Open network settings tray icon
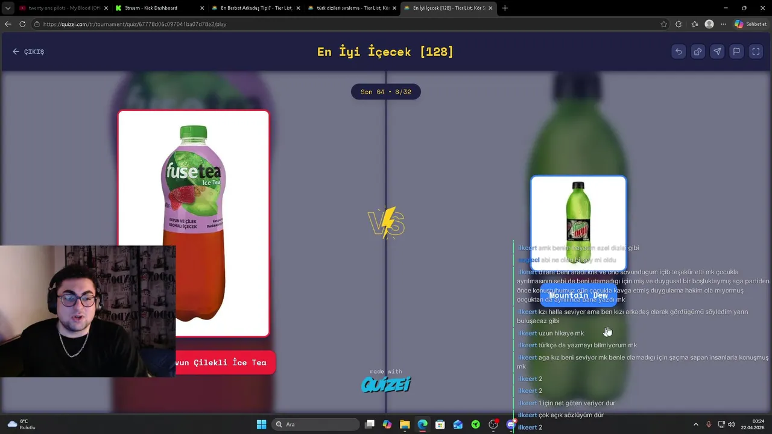The width and height of the screenshot is (772, 434). click(721, 424)
